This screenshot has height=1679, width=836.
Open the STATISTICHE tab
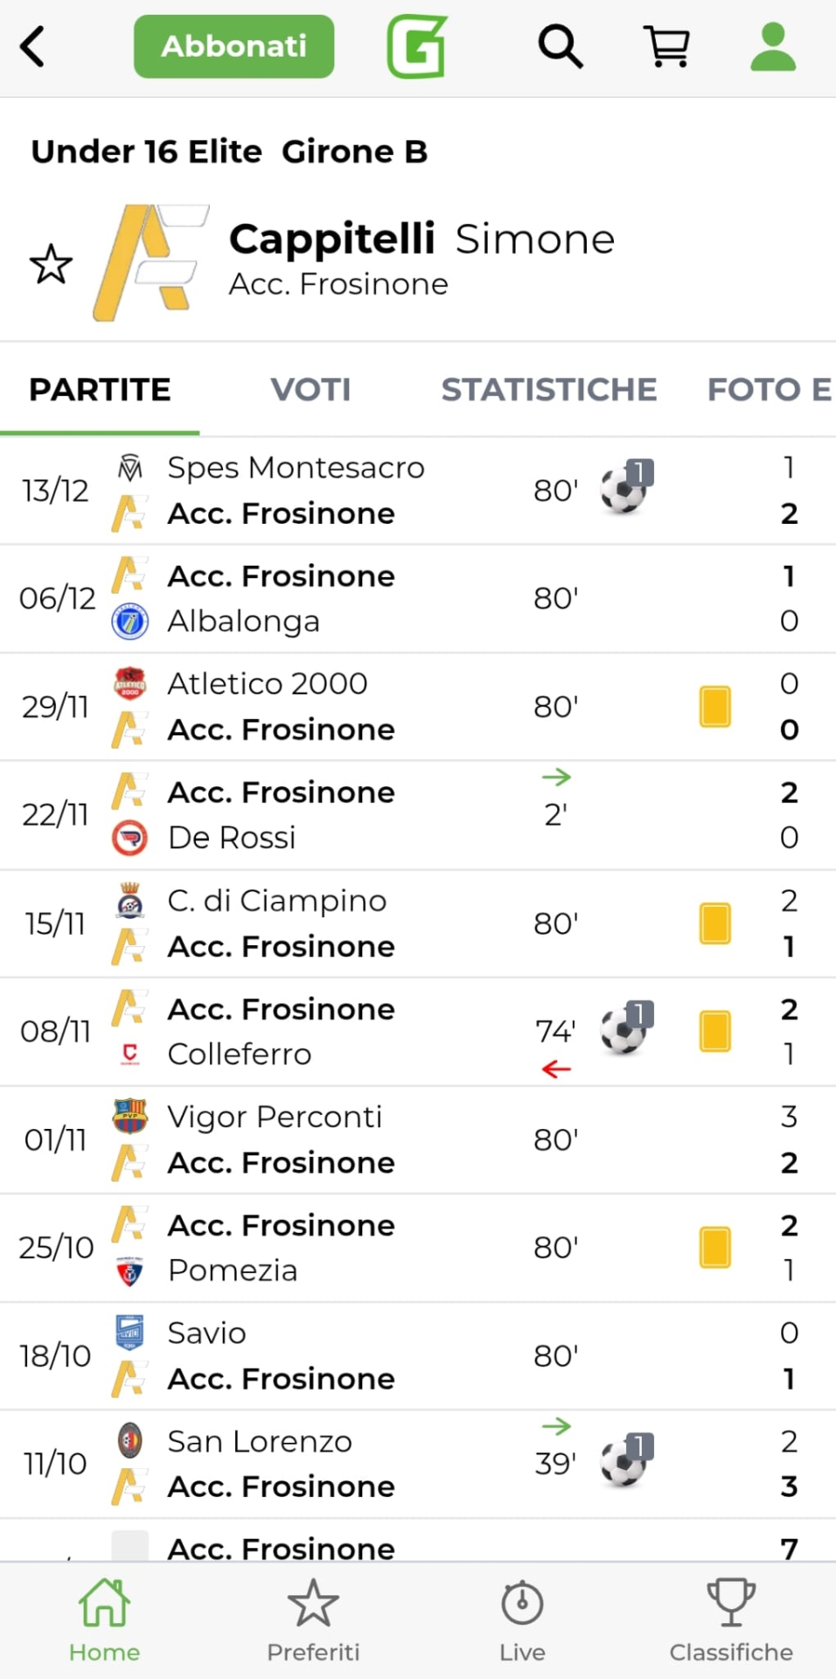548,390
